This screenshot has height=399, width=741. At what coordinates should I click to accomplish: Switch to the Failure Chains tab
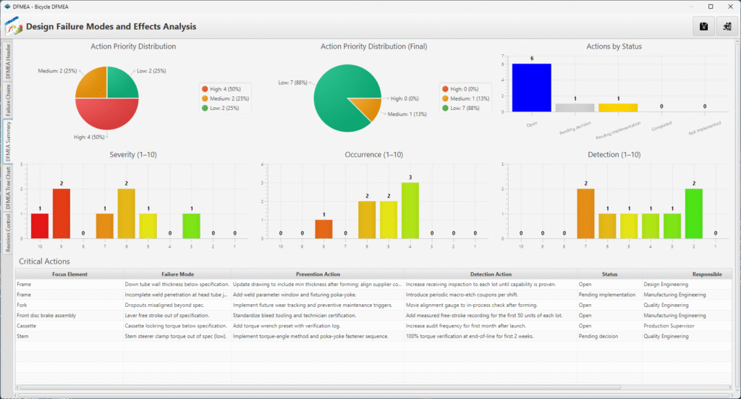8,101
